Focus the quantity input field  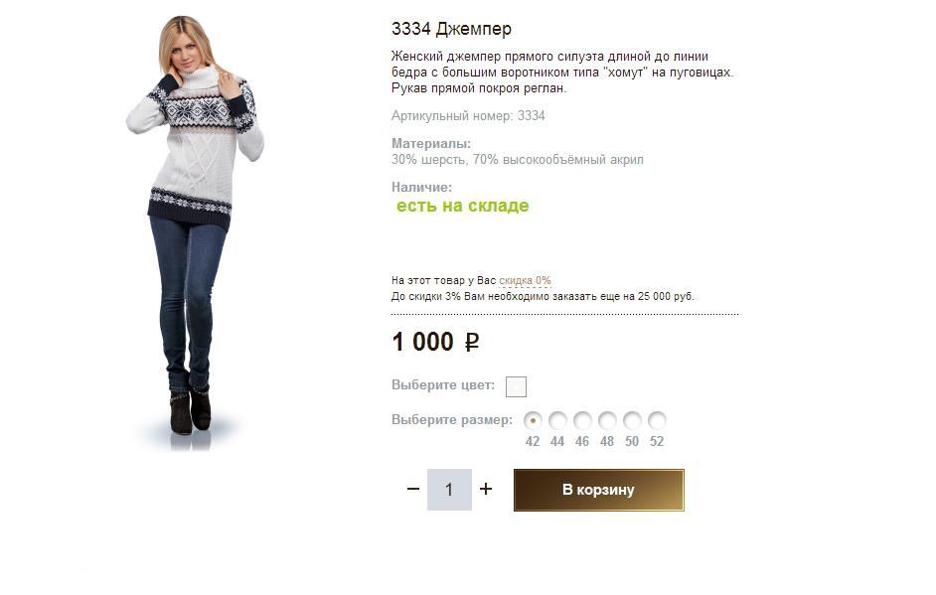click(x=449, y=490)
